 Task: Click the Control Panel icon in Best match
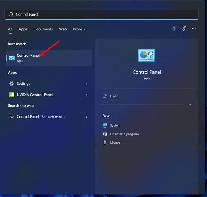(12, 58)
